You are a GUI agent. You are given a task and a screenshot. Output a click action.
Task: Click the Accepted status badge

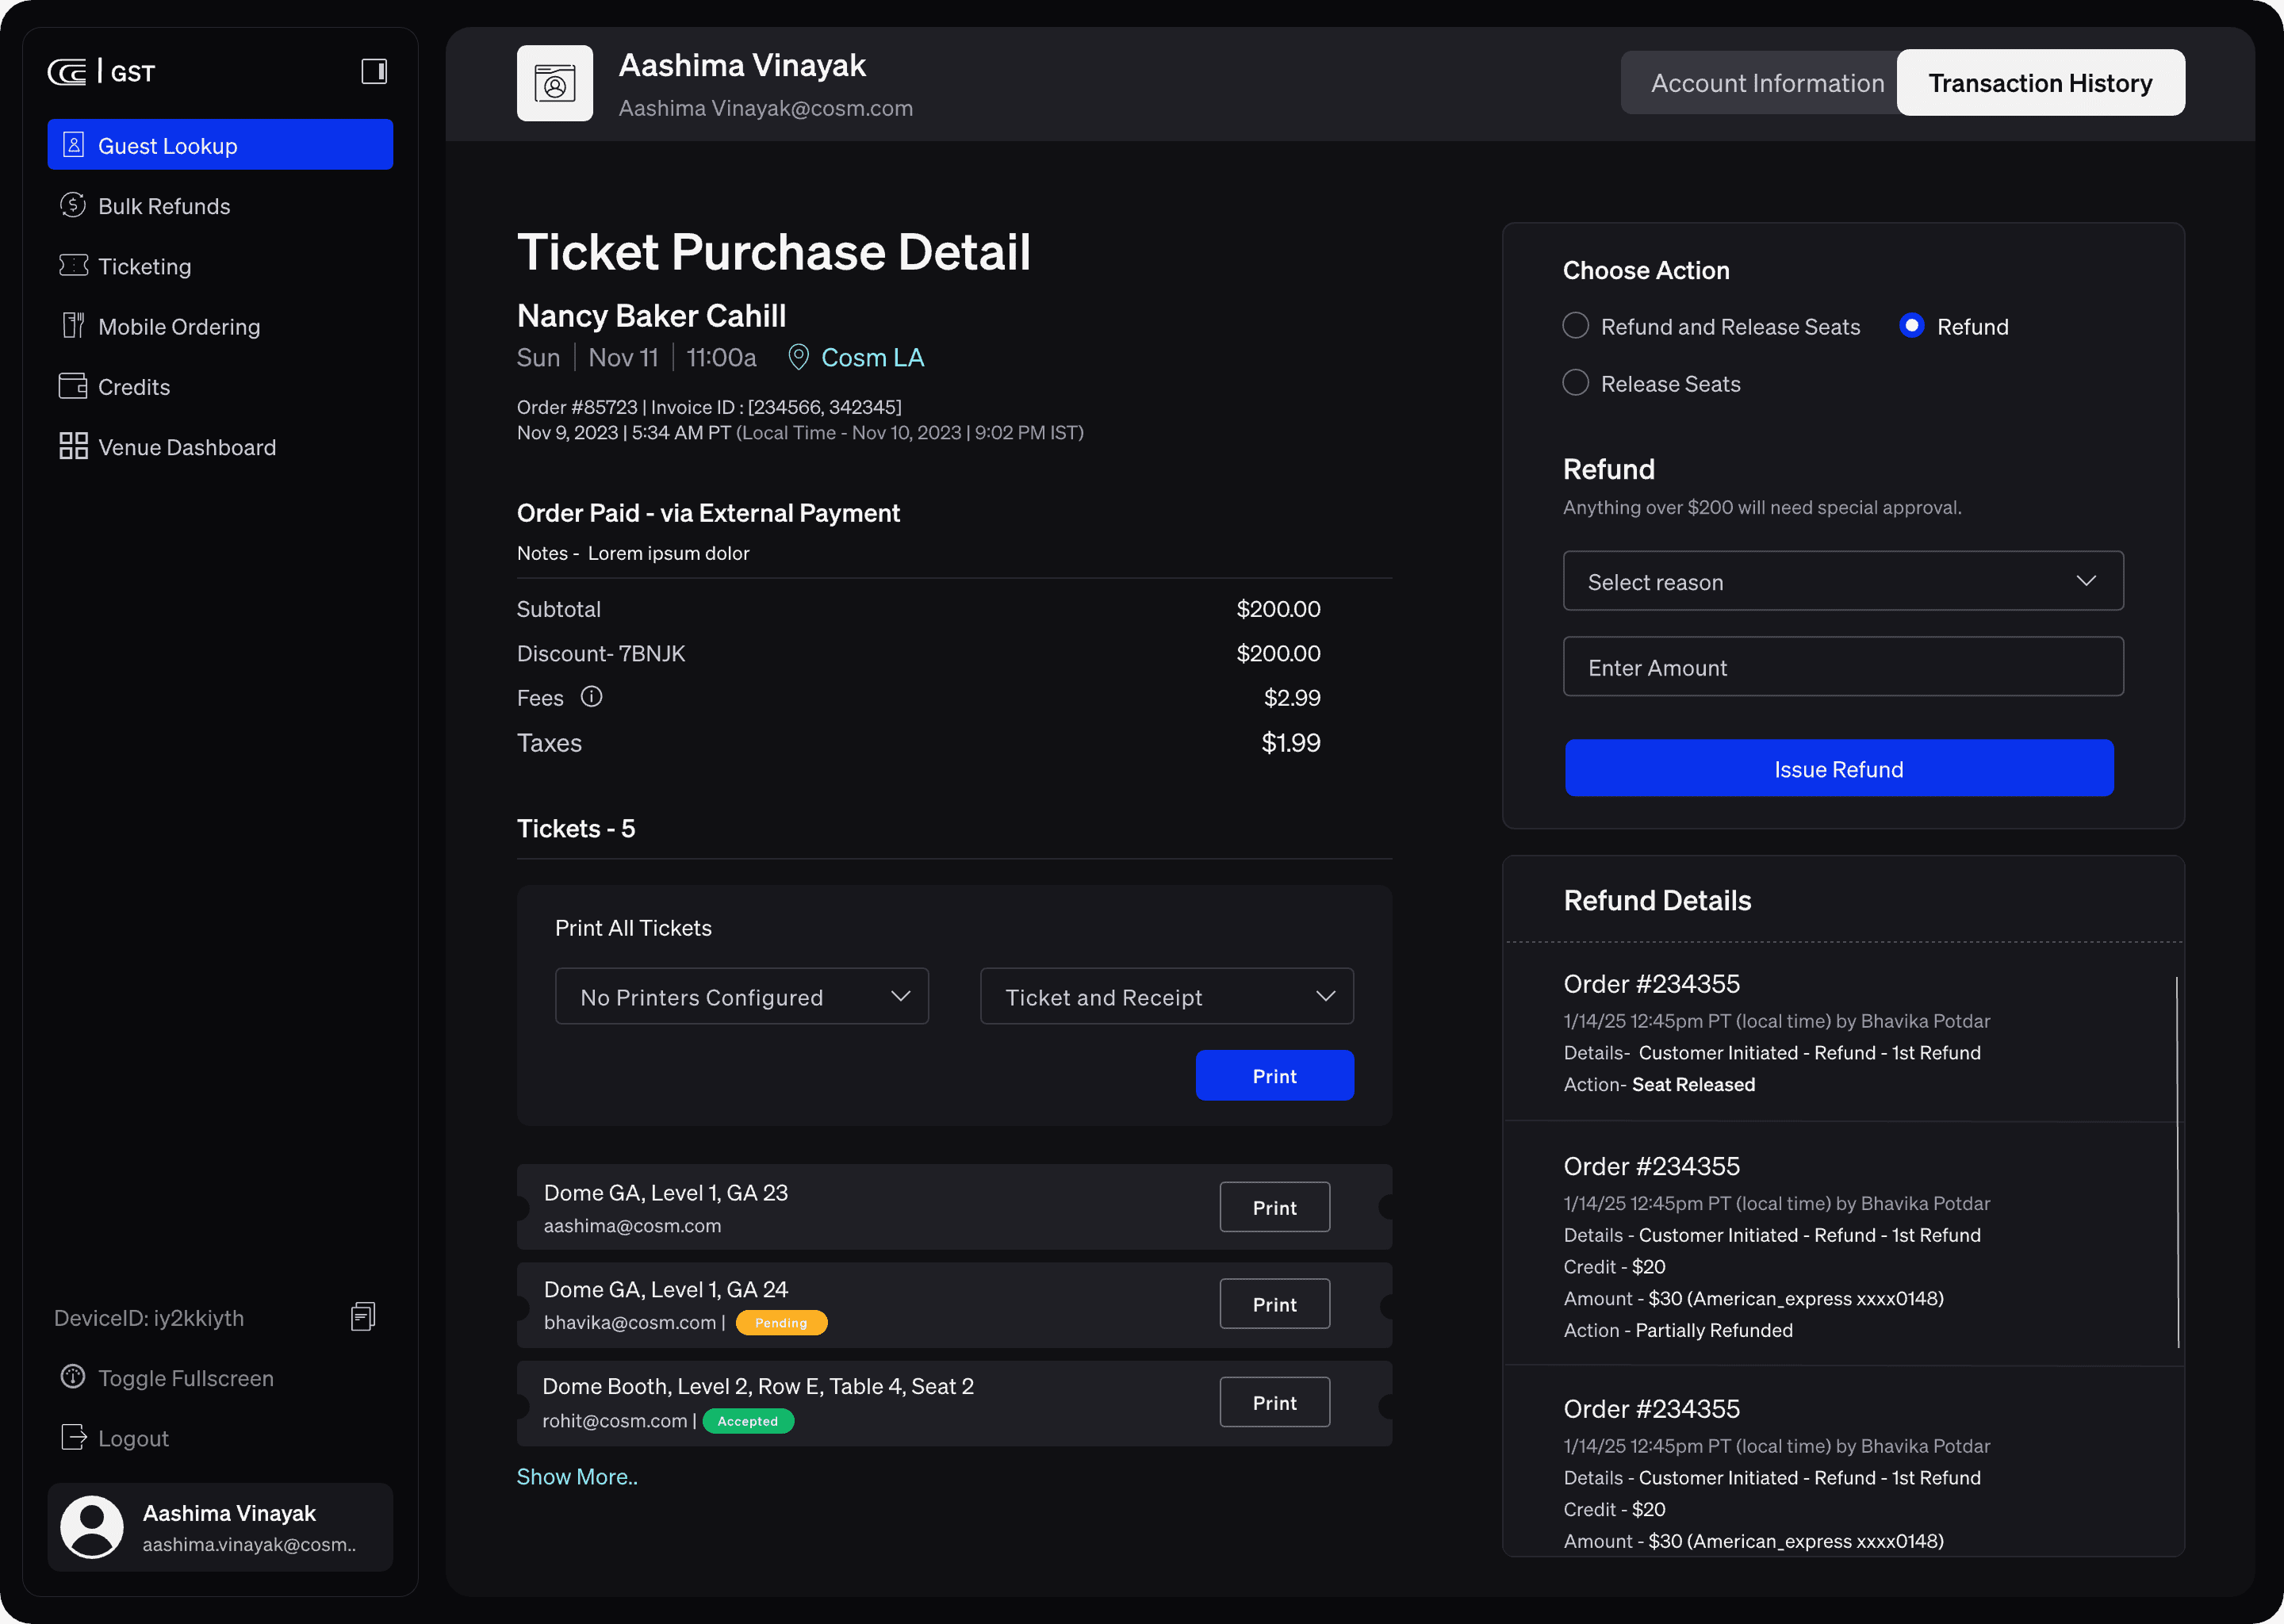tap(748, 1421)
